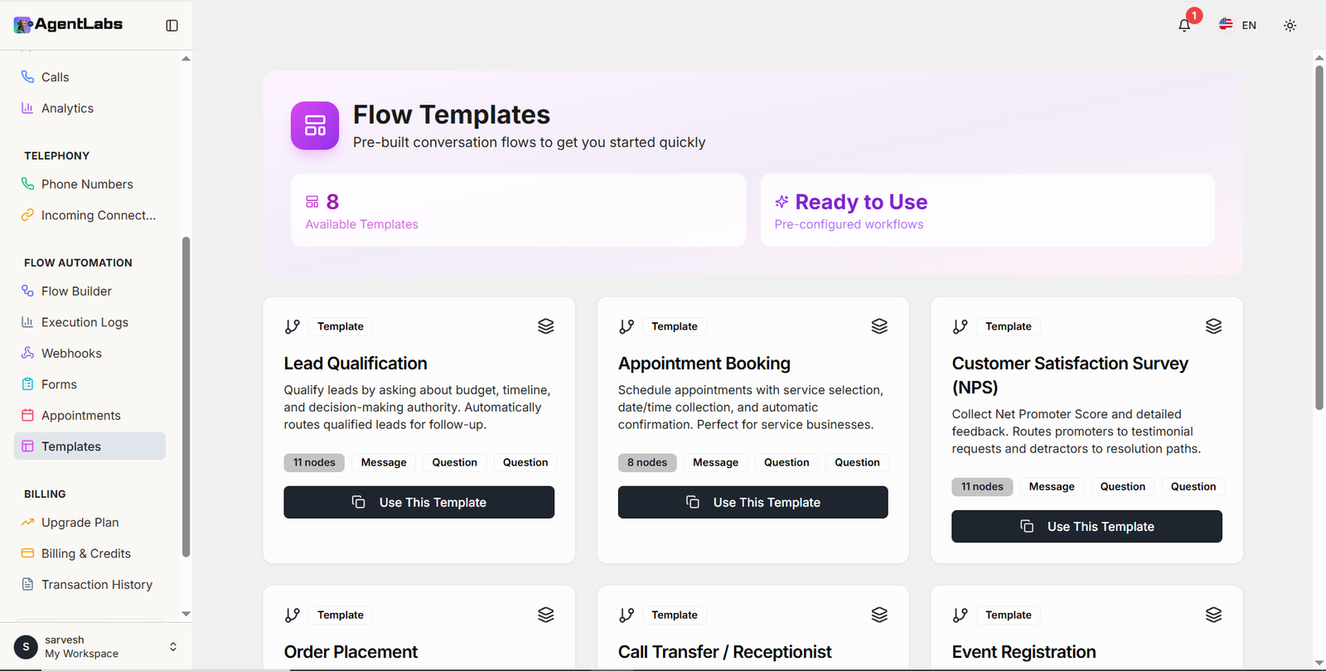The height and width of the screenshot is (671, 1326).
Task: Open the Flow Builder page
Action: 90,291
